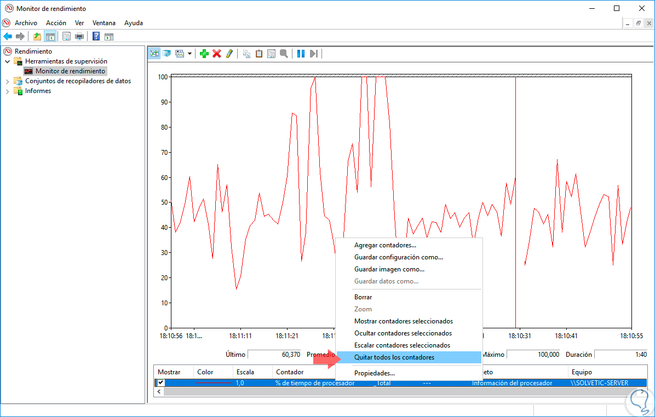Click the Color column header
Viewport: 655px width, 417px height.
pos(213,372)
